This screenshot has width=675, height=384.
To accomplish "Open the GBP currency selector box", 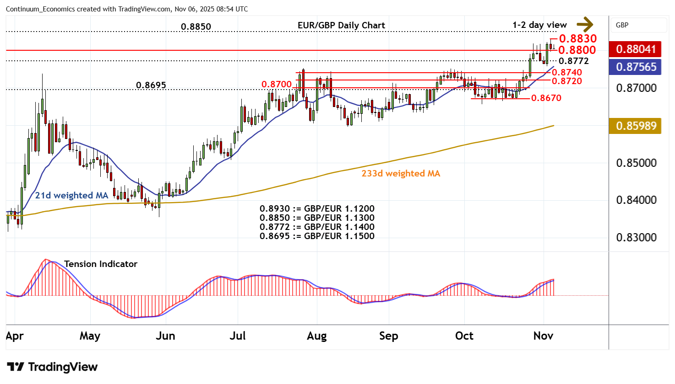I will click(x=639, y=25).
